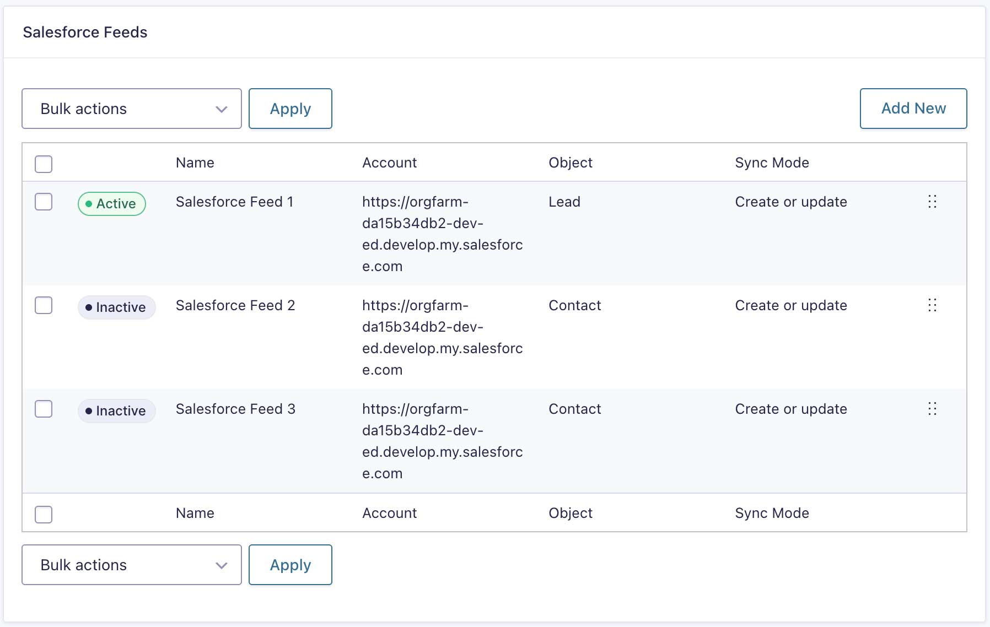Screen dimensions: 990x627
Task: Toggle Inactive status badge of Salesforce Feed 2
Action: click(x=116, y=307)
